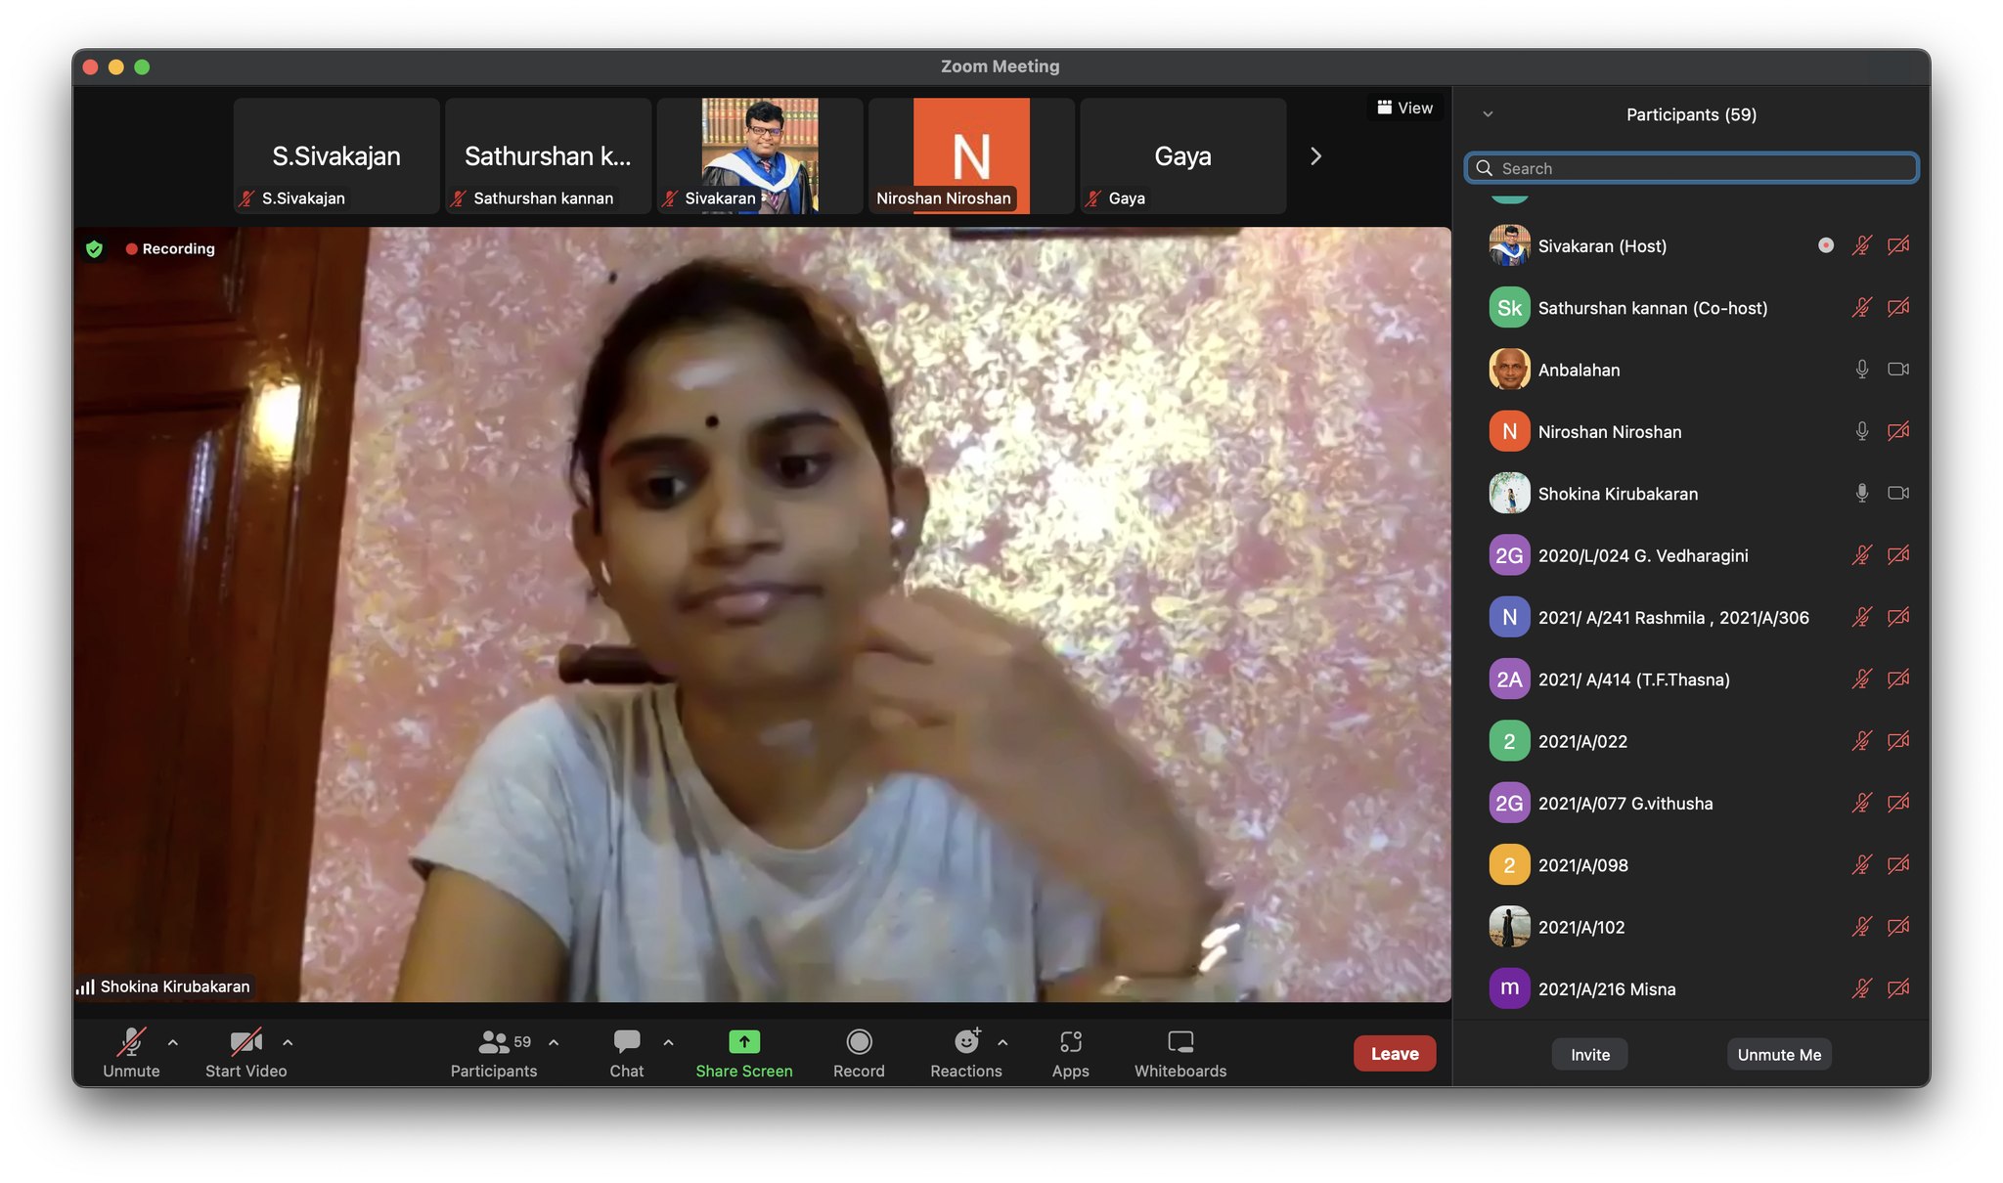Open the Apps icon
The image size is (2003, 1183).
(1071, 1042)
